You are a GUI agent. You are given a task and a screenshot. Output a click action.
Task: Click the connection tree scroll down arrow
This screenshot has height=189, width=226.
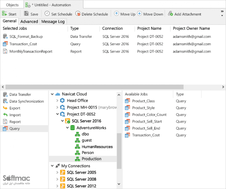[x=119, y=184]
